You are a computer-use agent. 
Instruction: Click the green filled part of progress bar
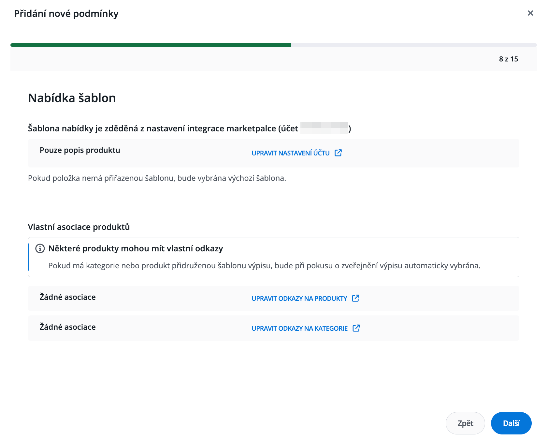[x=151, y=45]
